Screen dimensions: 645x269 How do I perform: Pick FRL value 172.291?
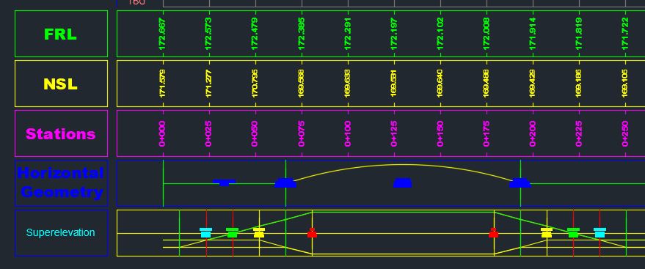coord(347,34)
